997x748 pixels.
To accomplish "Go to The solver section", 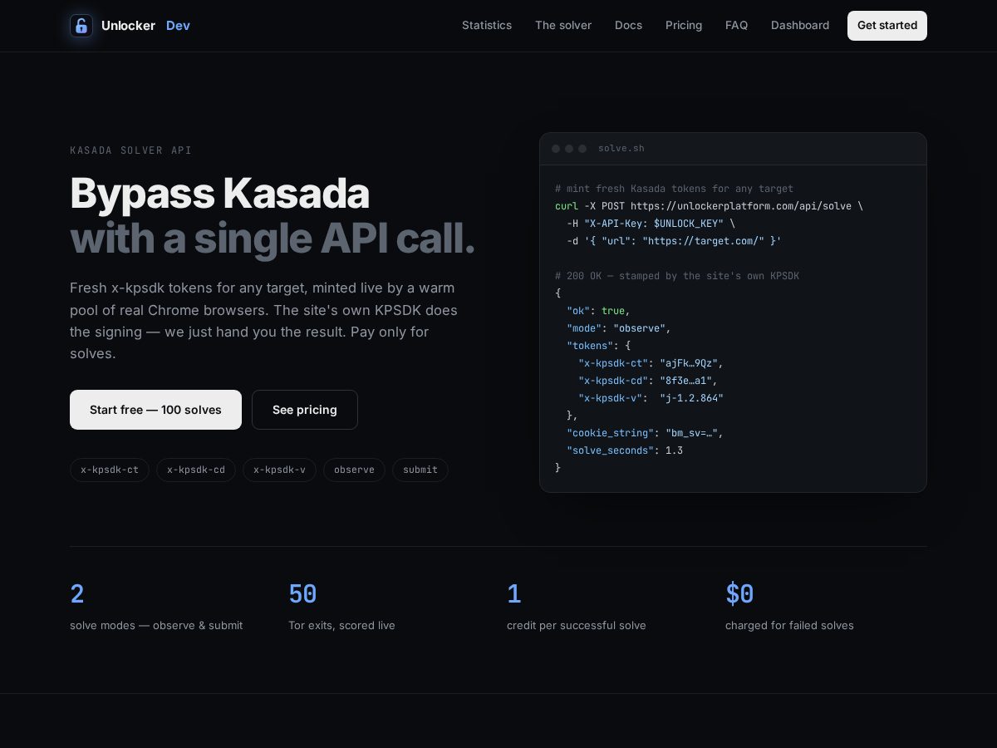I will point(563,26).
